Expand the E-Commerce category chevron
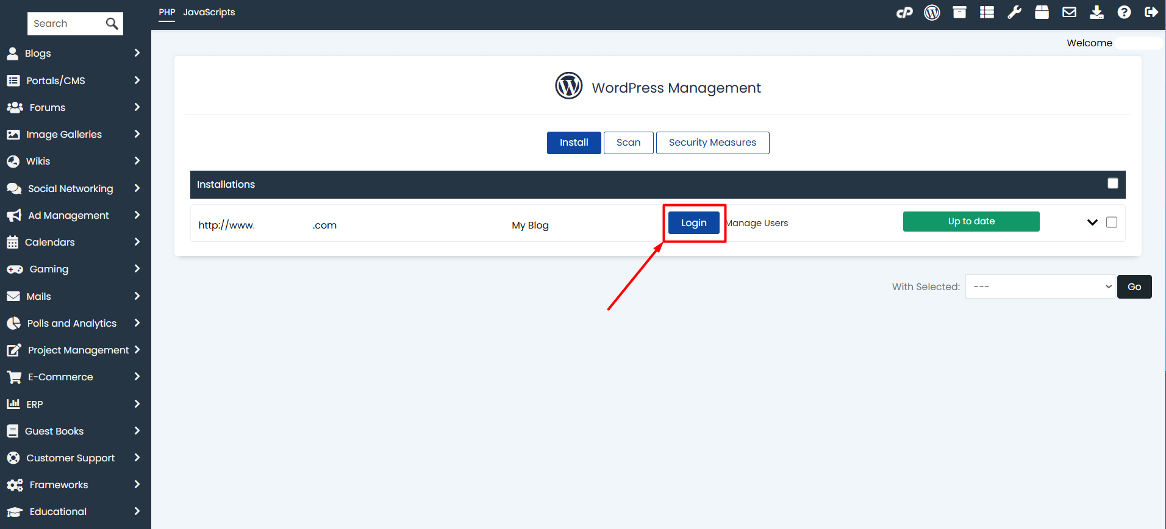This screenshot has height=529, width=1166. (x=137, y=377)
